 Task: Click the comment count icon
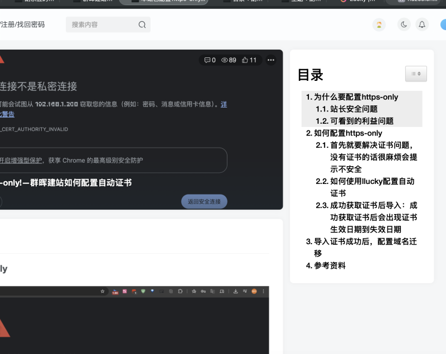(207, 60)
